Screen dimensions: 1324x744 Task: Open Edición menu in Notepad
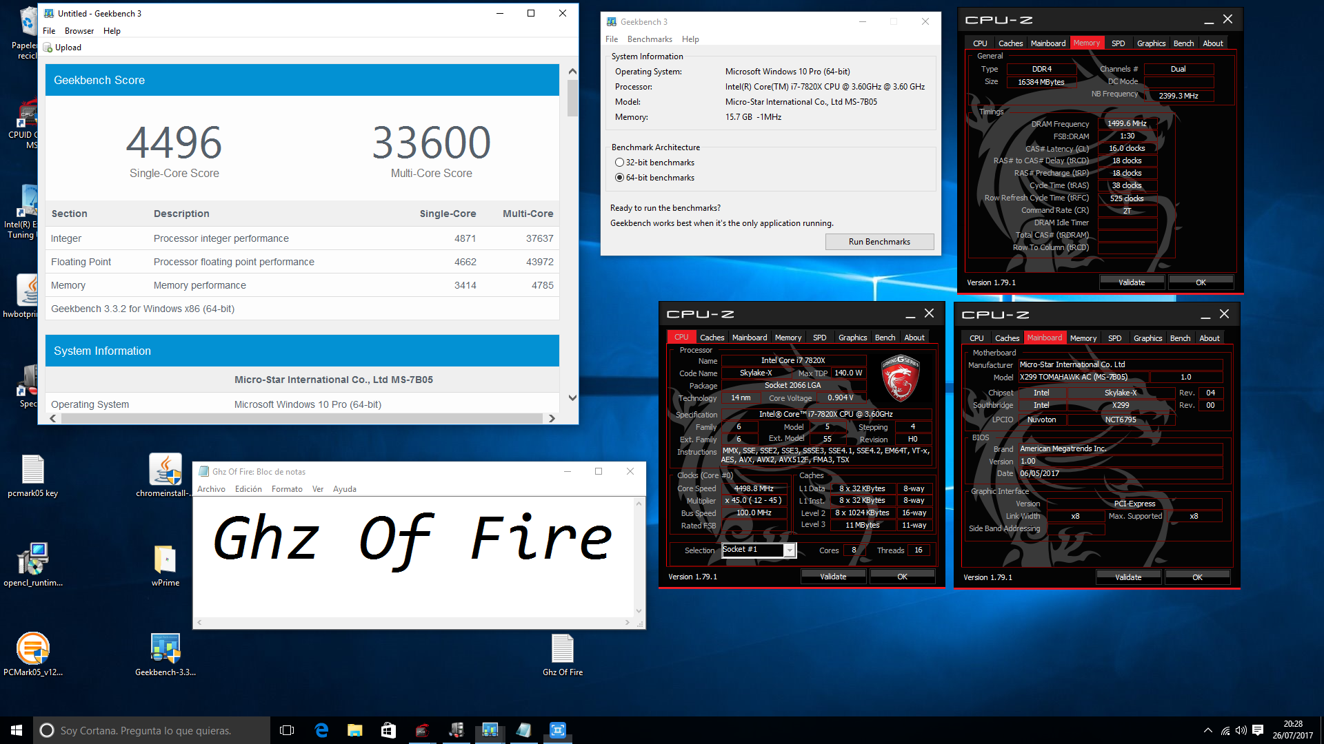pyautogui.click(x=248, y=489)
